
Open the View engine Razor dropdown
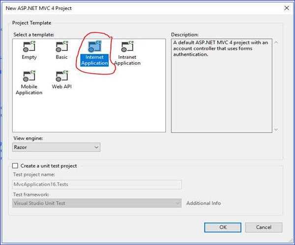tap(56, 147)
